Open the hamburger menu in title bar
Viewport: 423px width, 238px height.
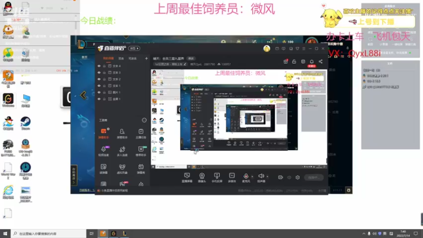[304, 49]
